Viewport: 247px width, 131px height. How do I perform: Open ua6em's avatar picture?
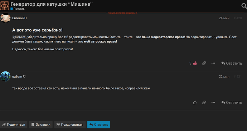click(x=5, y=76)
